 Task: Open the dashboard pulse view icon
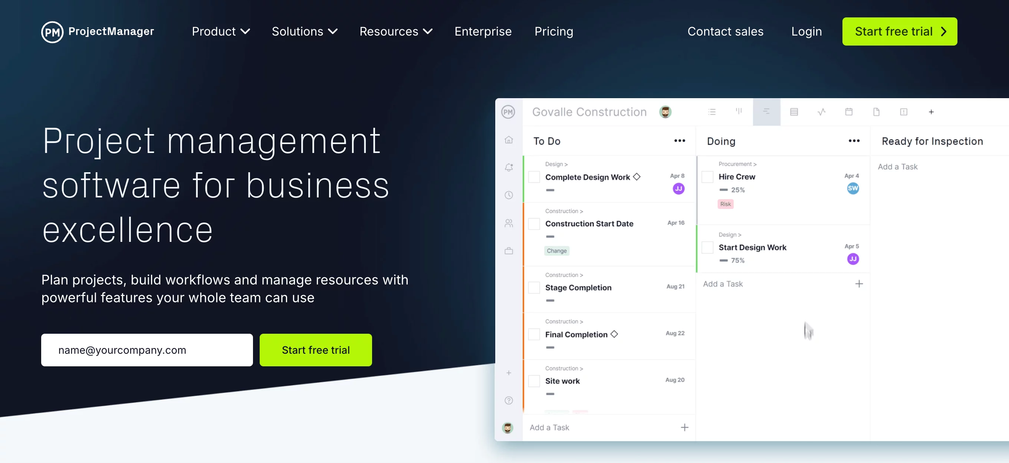click(x=821, y=112)
